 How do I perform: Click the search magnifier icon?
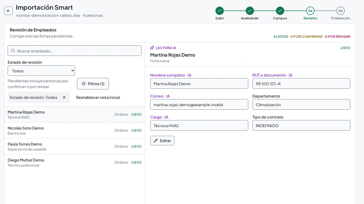coord(13,51)
